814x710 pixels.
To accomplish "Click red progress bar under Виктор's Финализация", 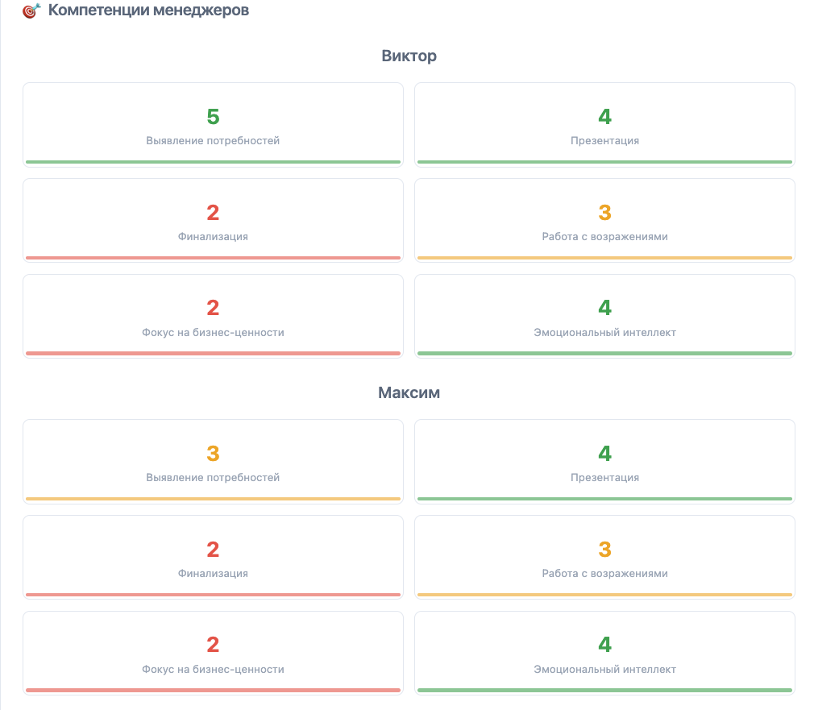I will pyautogui.click(x=213, y=258).
